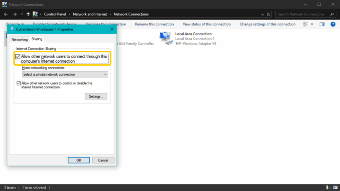Select Local Area Connection adapter icon

166,38
